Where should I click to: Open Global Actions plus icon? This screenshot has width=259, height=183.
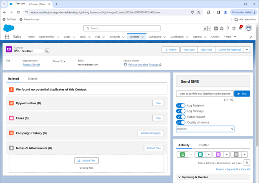[x=215, y=28]
